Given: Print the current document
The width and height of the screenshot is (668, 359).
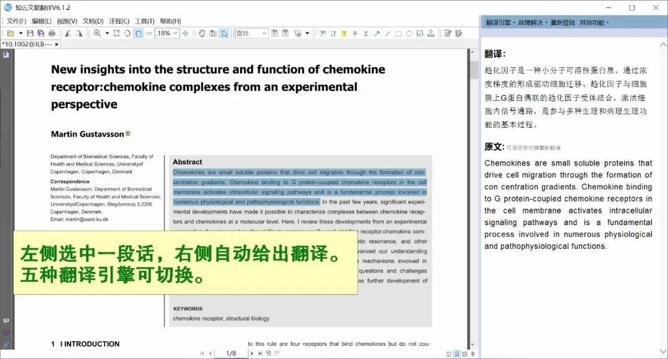Looking at the screenshot, I should pos(52,33).
